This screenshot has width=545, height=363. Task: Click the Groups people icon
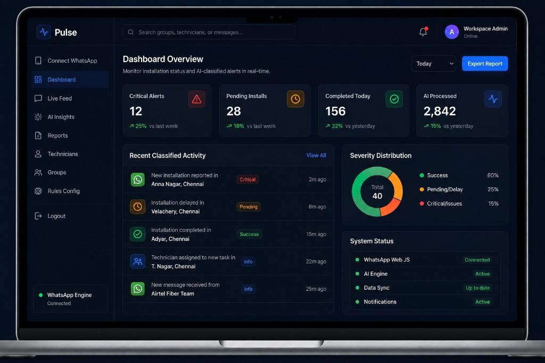[38, 173]
